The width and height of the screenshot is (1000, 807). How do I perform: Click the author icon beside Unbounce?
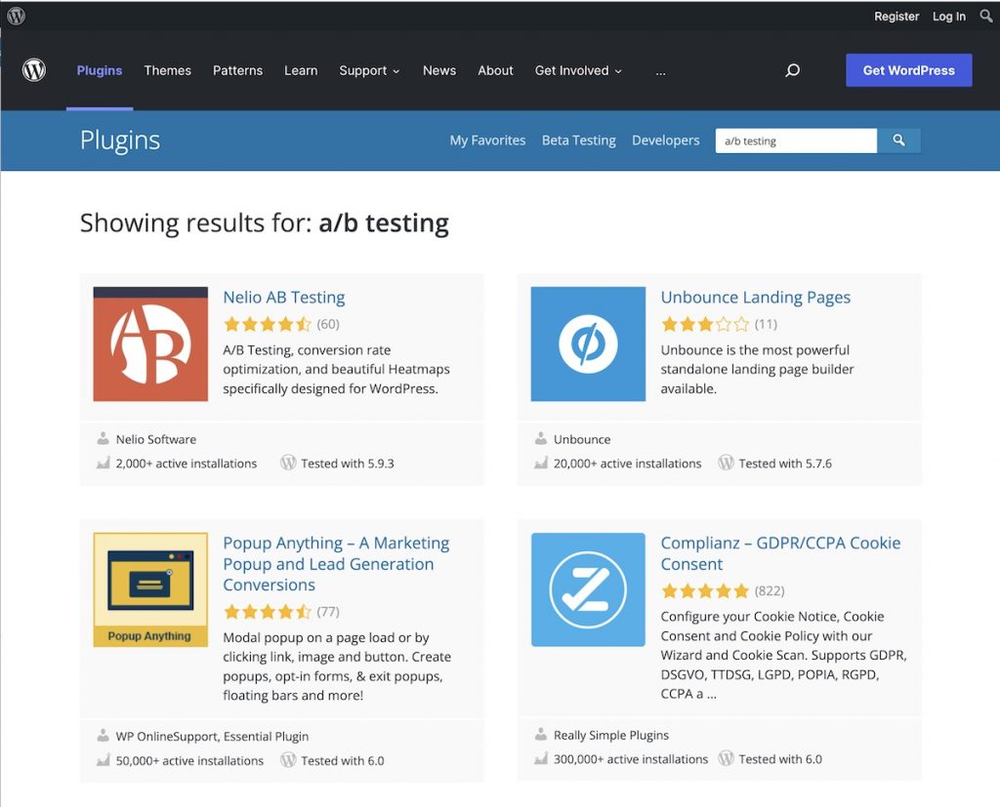[x=540, y=438]
